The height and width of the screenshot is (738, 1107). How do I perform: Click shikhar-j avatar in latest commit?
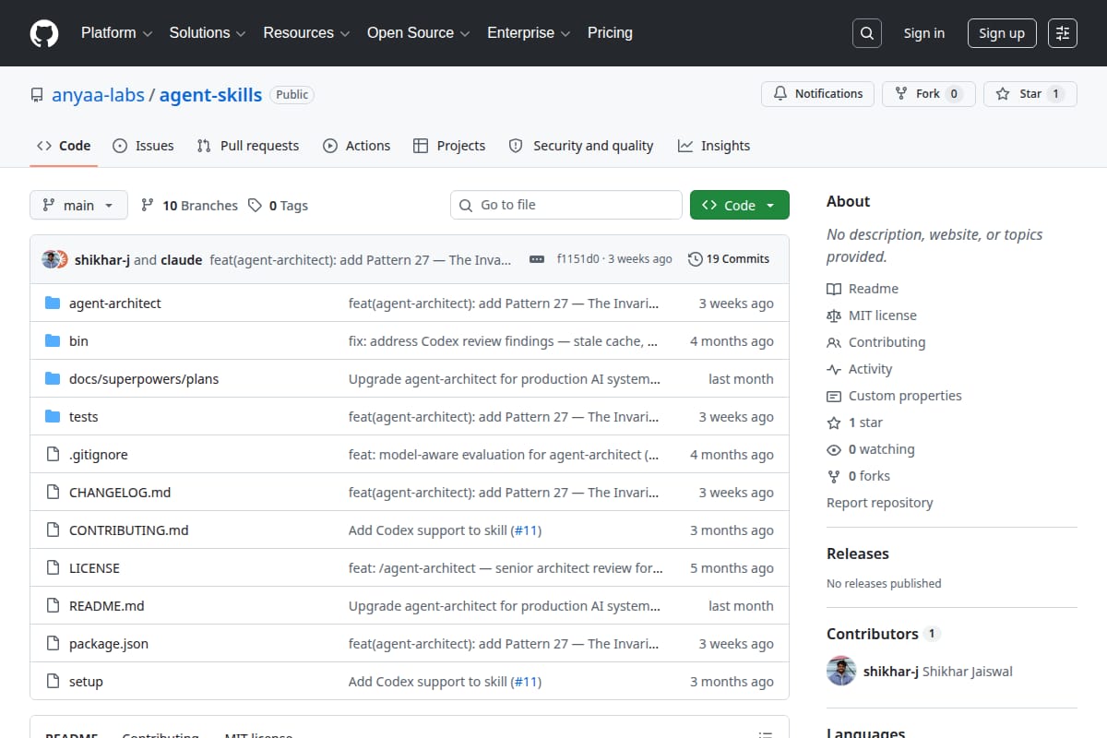[50, 259]
